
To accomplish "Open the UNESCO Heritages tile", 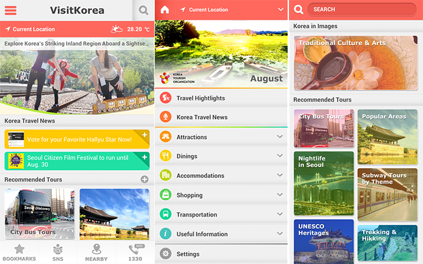I will pos(323,242).
